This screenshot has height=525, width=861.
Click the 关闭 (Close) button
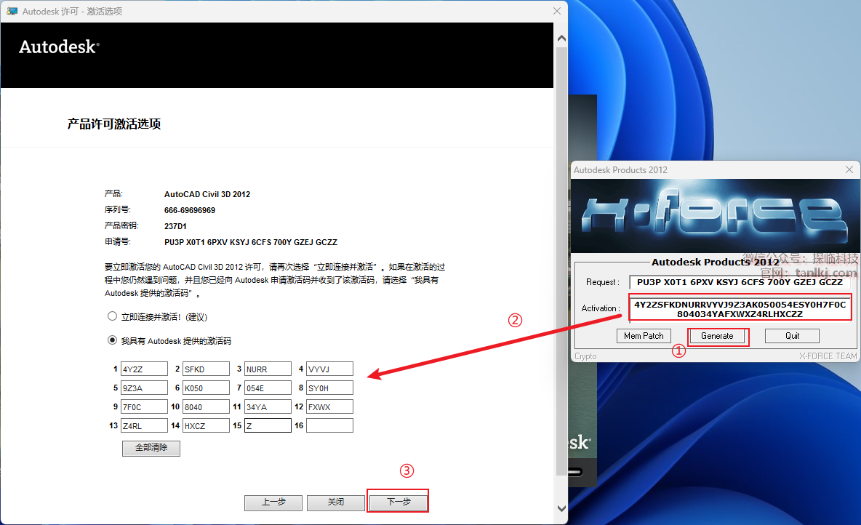click(x=335, y=502)
